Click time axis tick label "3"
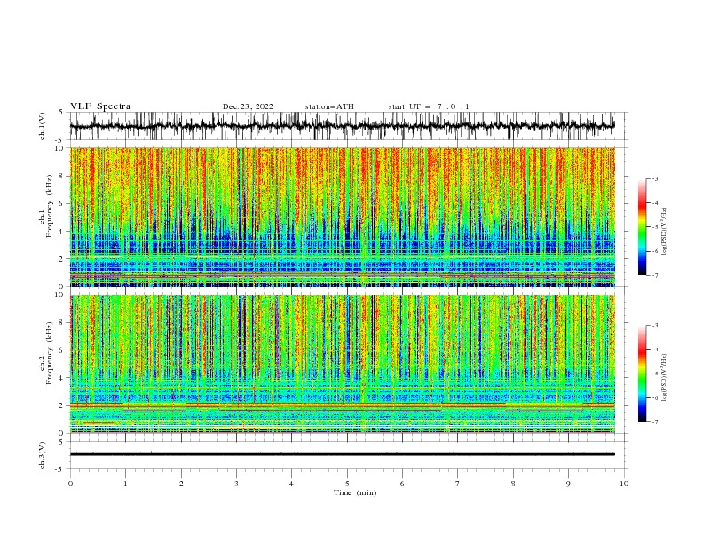Viewport: 703px width, 543px height. [x=236, y=484]
